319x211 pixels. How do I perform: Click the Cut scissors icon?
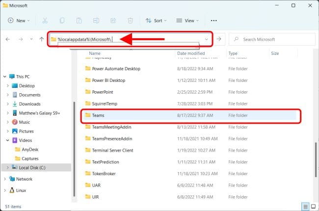[45, 21]
